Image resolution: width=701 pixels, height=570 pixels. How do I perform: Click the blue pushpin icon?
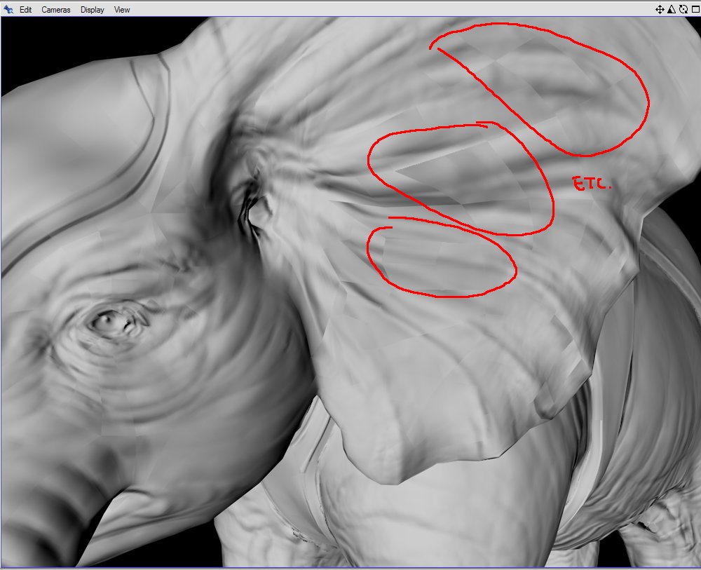(x=8, y=9)
